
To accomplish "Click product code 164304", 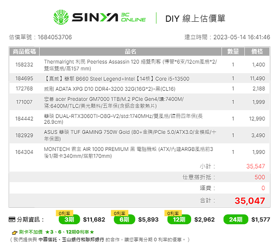I will tap(24, 152).
